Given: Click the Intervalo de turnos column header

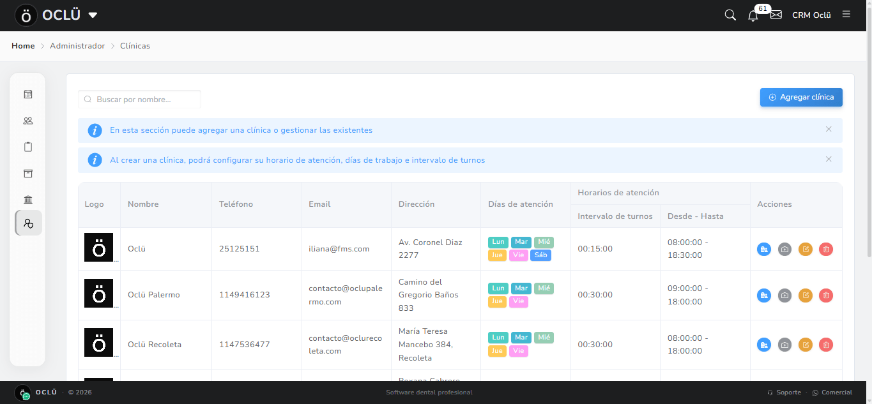Looking at the screenshot, I should [x=615, y=216].
